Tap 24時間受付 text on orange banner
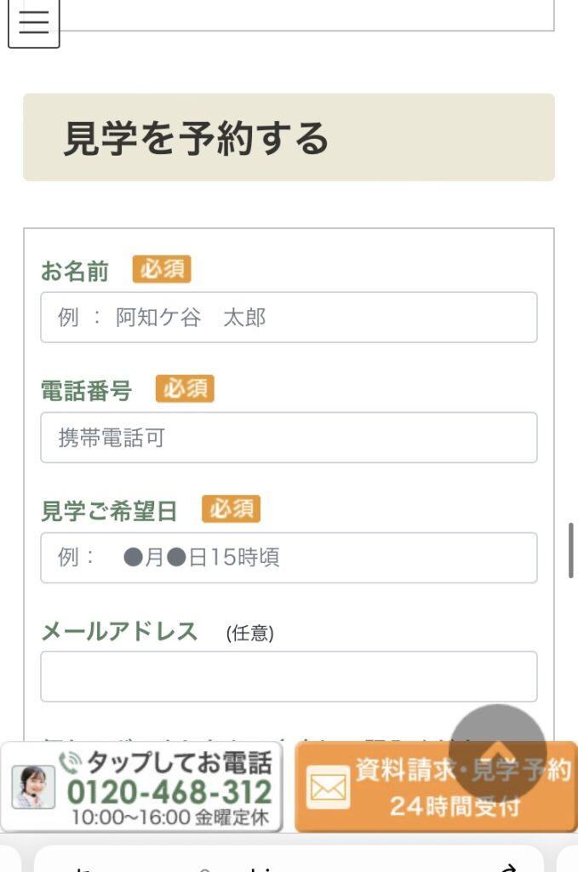The width and height of the screenshot is (578, 872). [455, 806]
